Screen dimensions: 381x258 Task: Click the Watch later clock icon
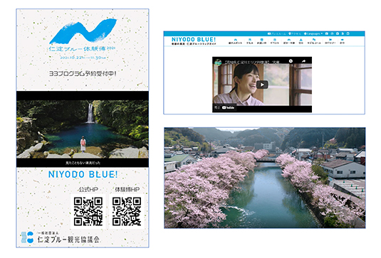[291, 61]
